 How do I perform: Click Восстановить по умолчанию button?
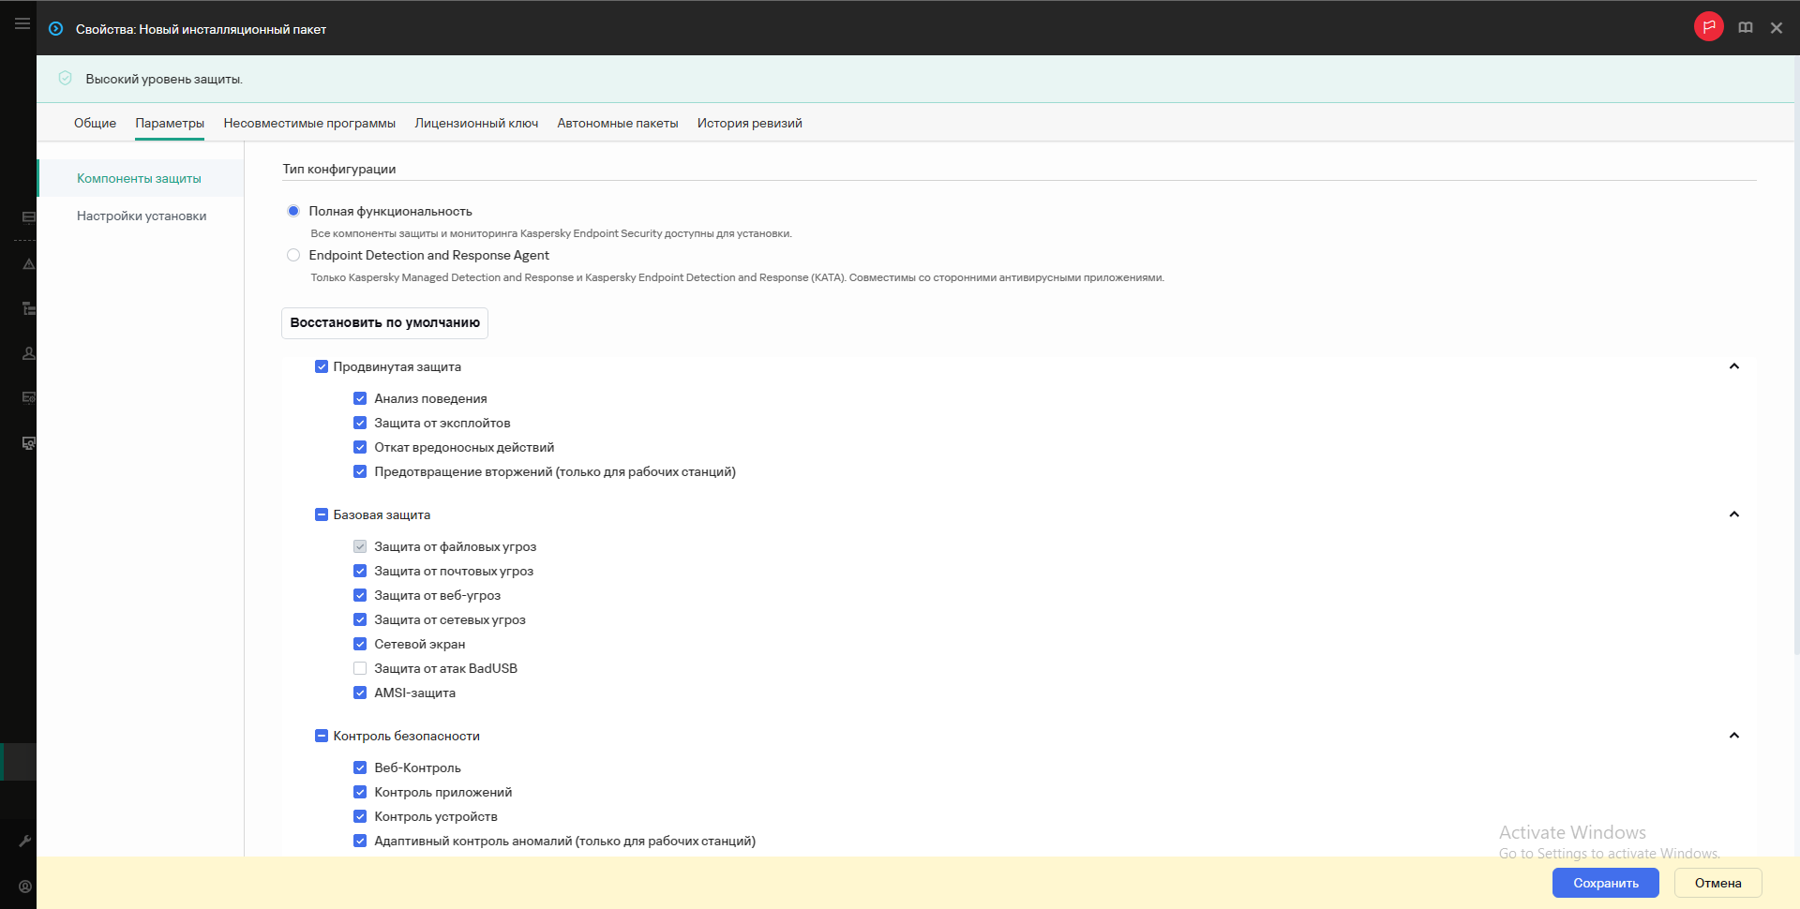[384, 322]
